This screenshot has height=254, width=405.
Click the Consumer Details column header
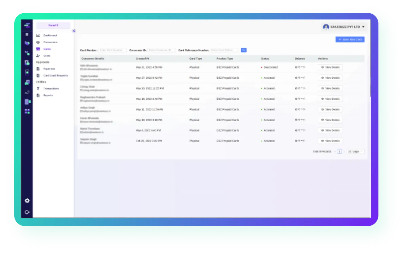coord(92,59)
